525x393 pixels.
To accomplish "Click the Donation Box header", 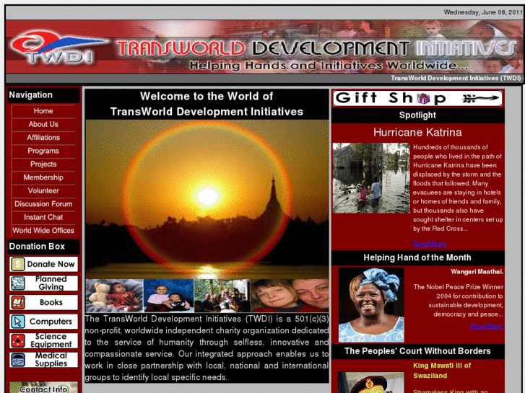I will coord(43,247).
